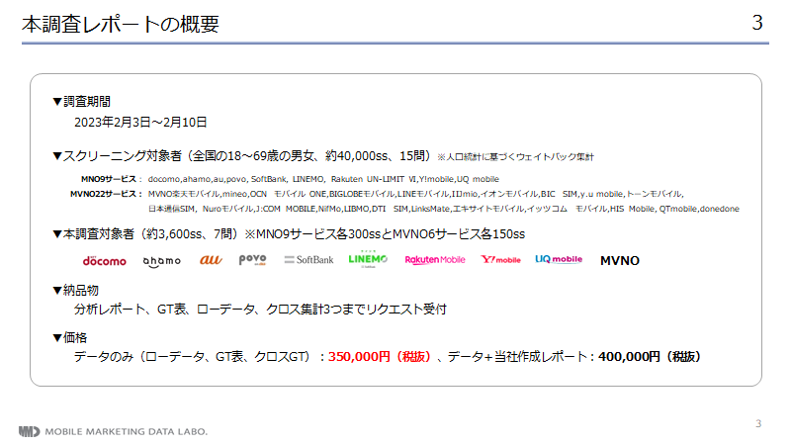
Task: Click the MVNO label after the carrier logos
Action: [x=620, y=261]
